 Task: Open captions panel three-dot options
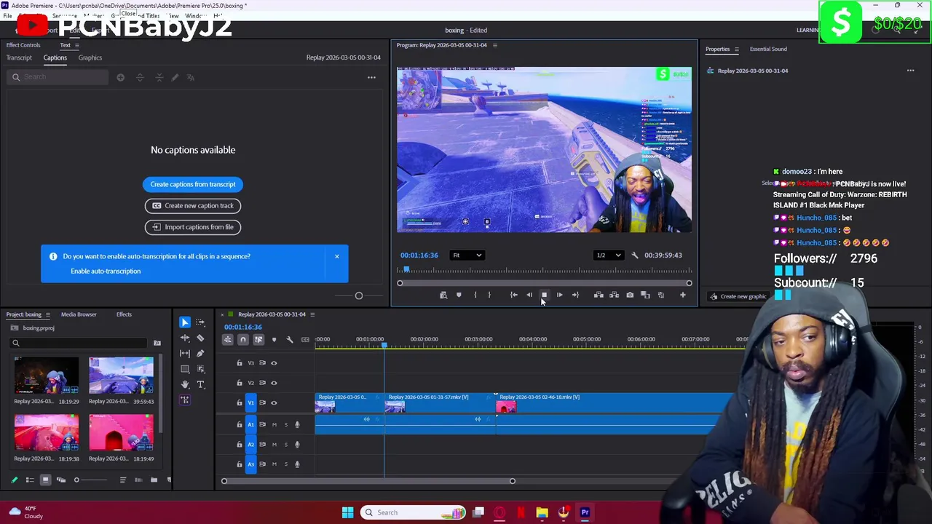click(x=371, y=77)
